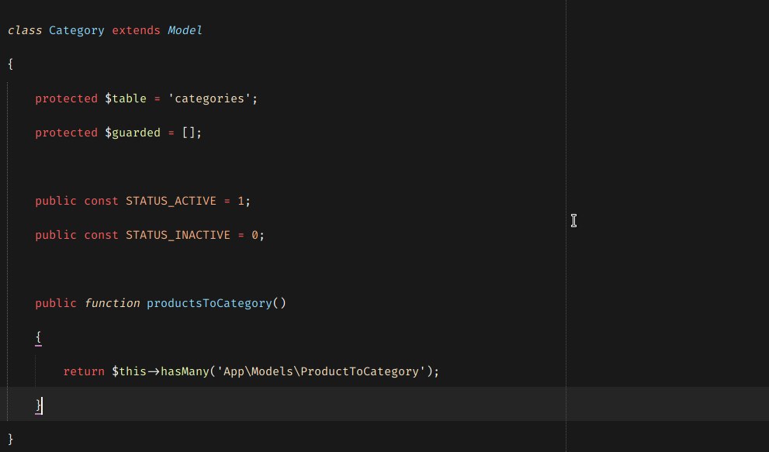Screen dimensions: 769x452
Task: Click the class opening brace below 'class Category'
Action: 10,64
